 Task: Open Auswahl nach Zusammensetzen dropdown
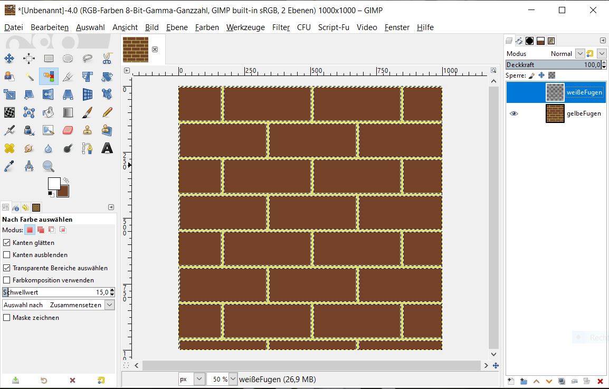tap(110, 305)
